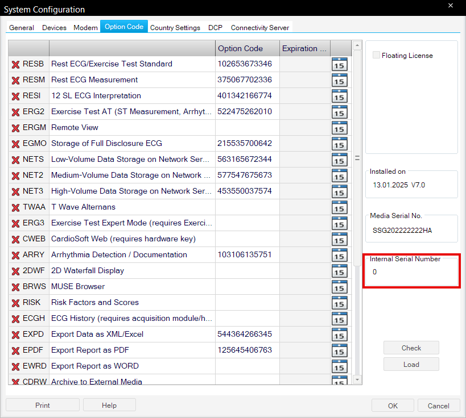Screen dimensions: 466x418
Task: Click the calendar icon in the RESB row
Action: tap(339, 64)
